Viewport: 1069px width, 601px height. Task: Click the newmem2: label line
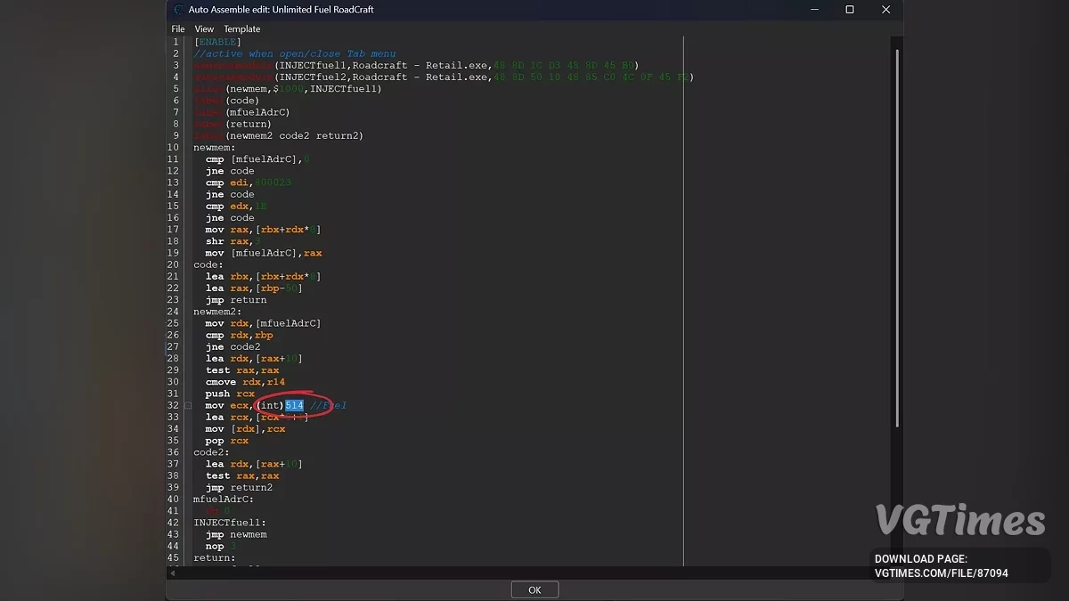pyautogui.click(x=217, y=312)
